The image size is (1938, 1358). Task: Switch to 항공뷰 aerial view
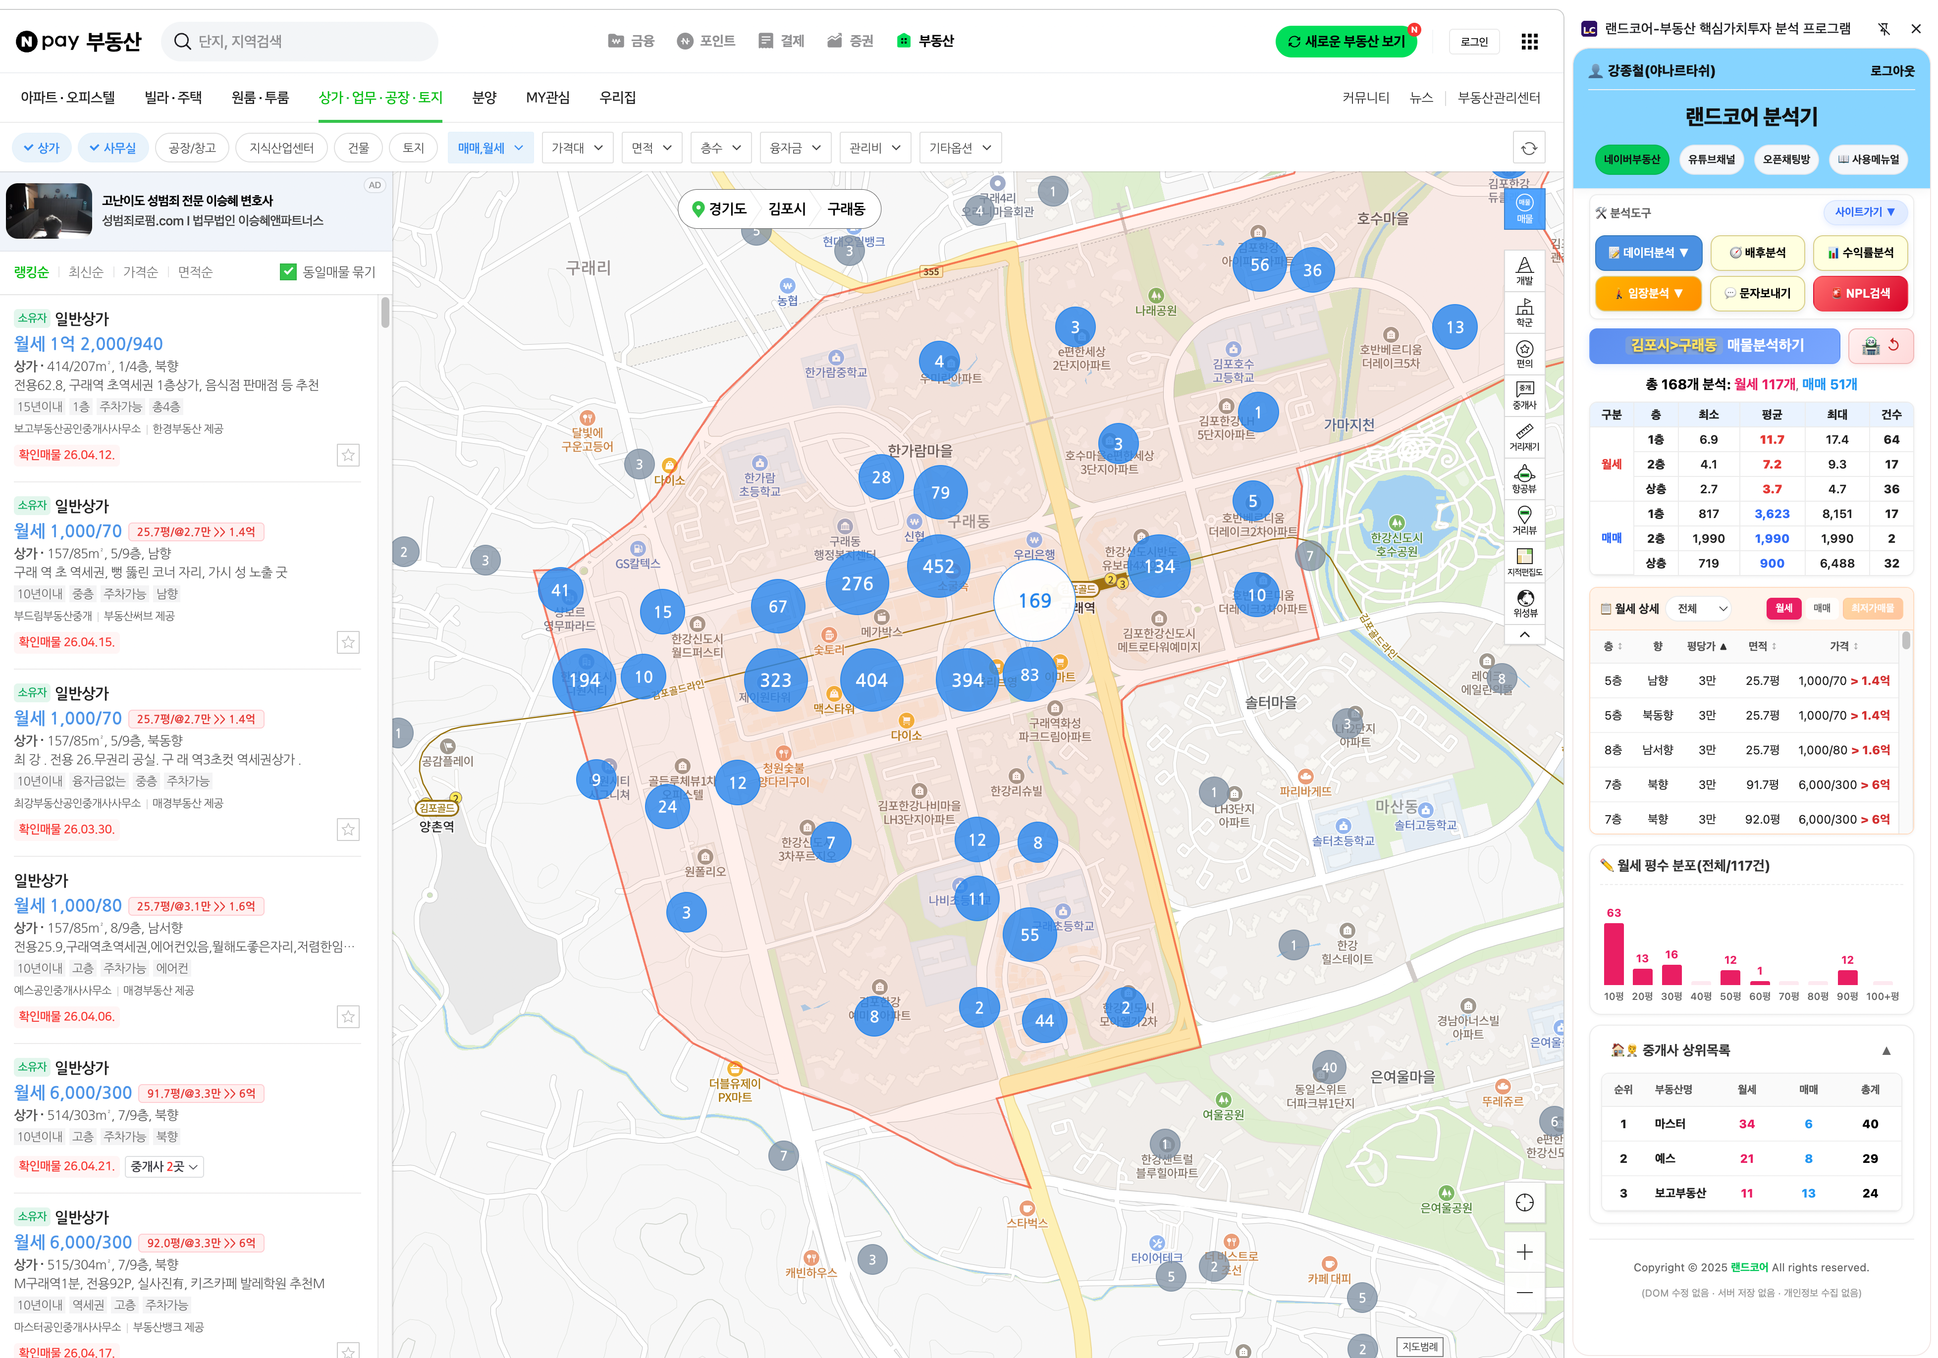(1523, 478)
